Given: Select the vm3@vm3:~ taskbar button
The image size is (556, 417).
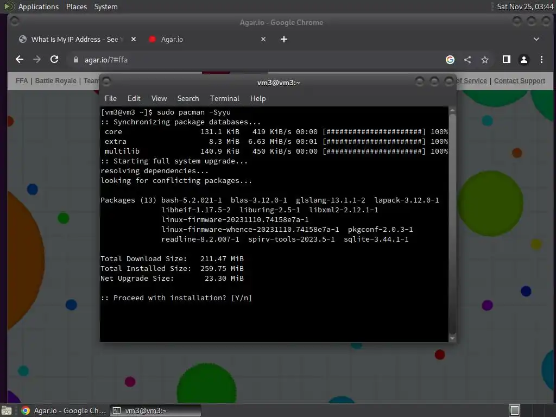Looking at the screenshot, I should pos(155,410).
